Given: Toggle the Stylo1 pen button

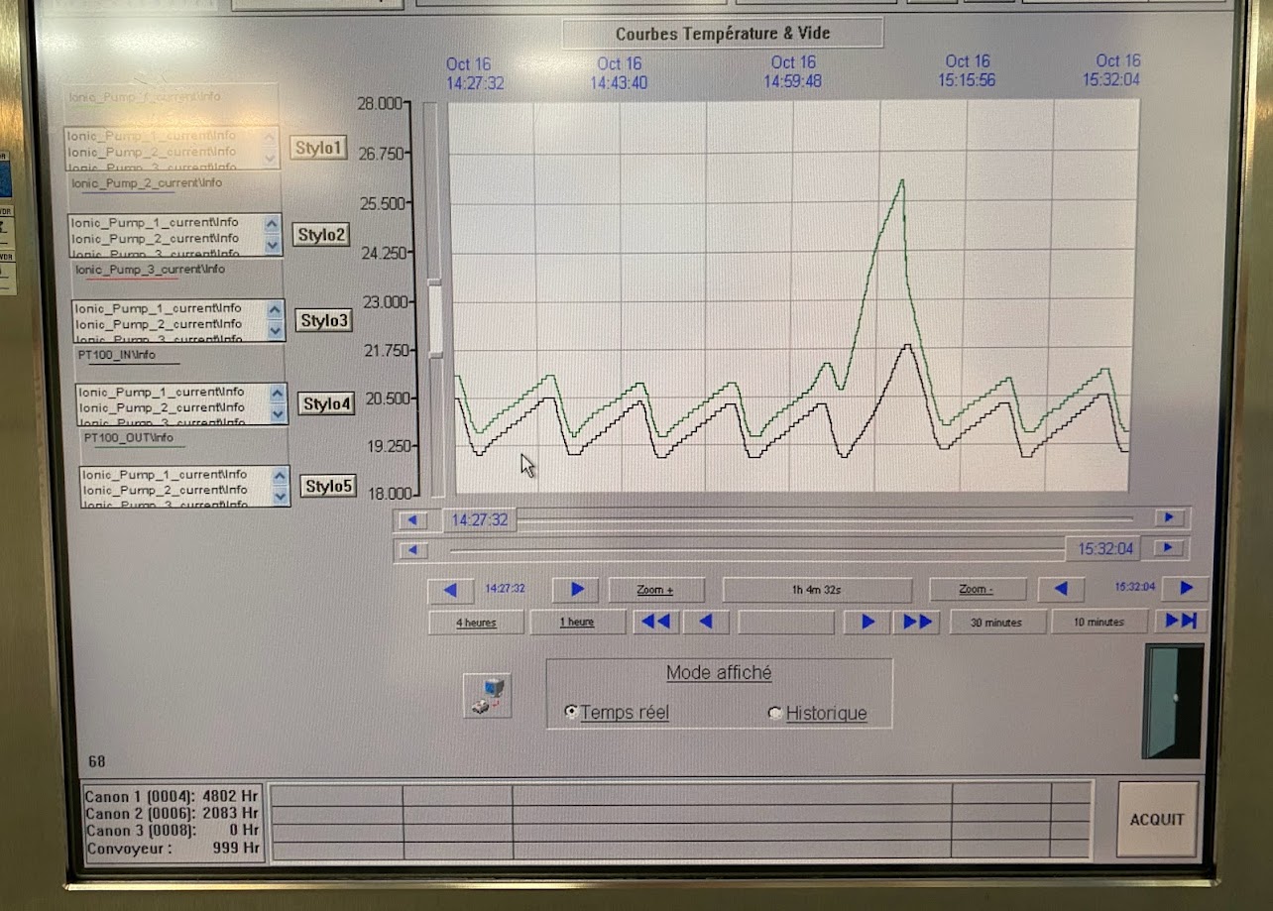Looking at the screenshot, I should 319,149.
